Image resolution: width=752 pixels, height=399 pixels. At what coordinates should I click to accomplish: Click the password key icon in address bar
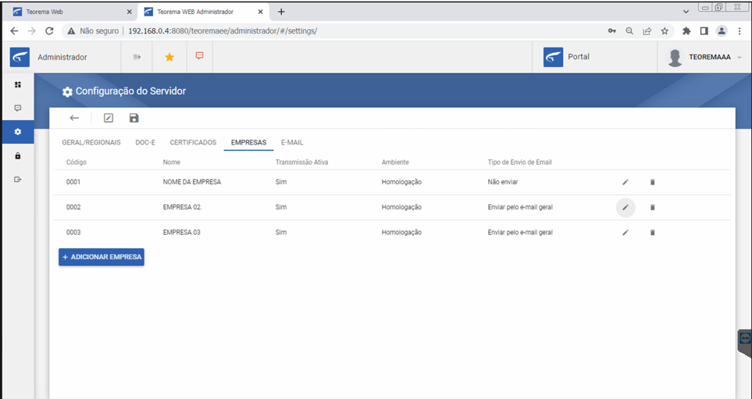612,31
